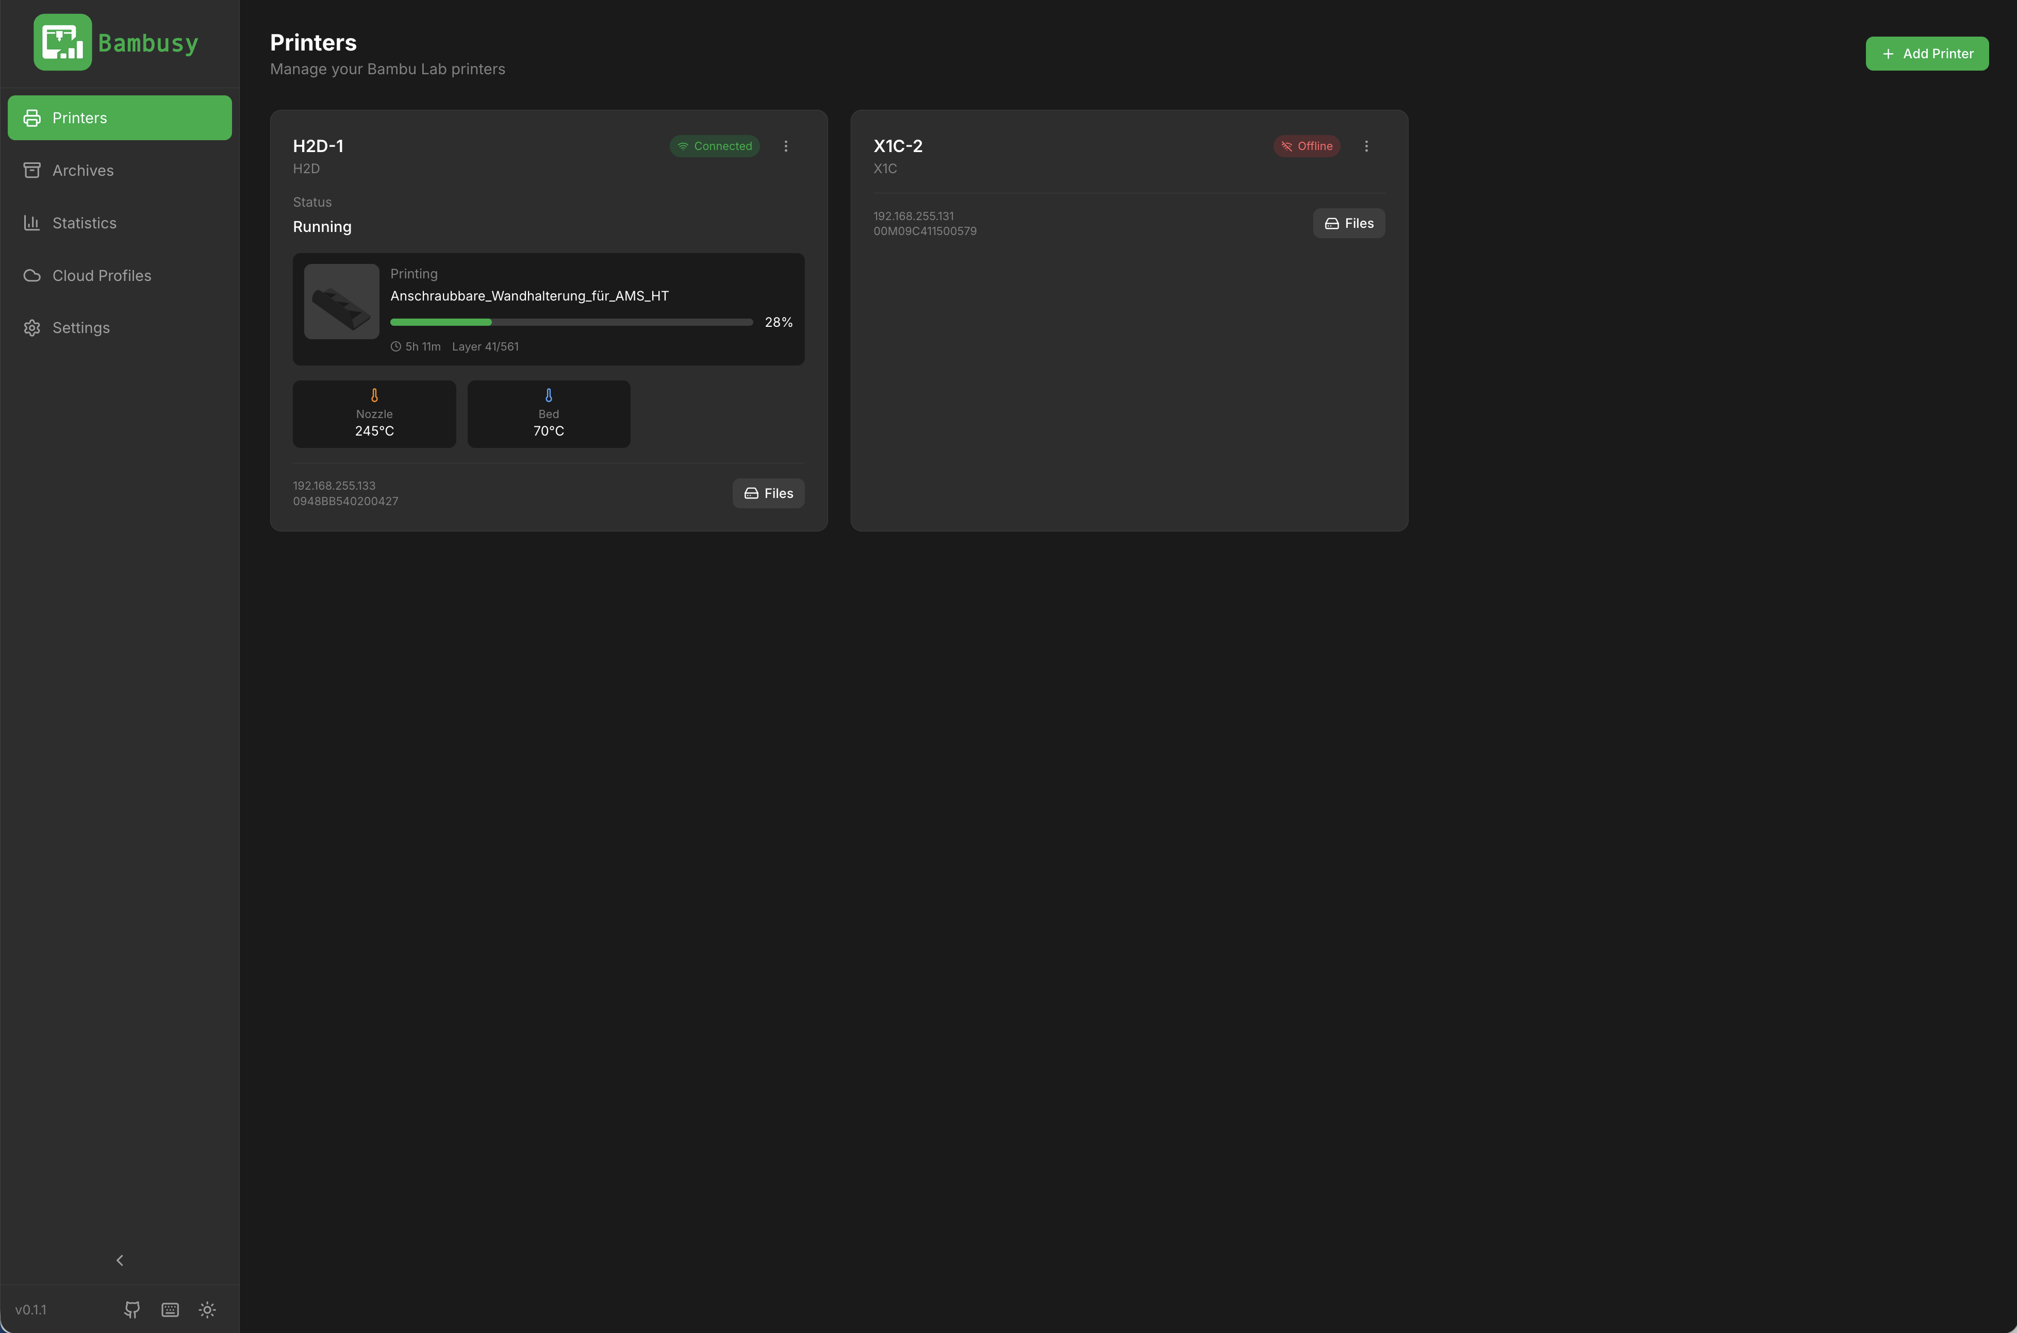This screenshot has height=1333, width=2017.
Task: Collapse the sidebar with the chevron
Action: [120, 1260]
